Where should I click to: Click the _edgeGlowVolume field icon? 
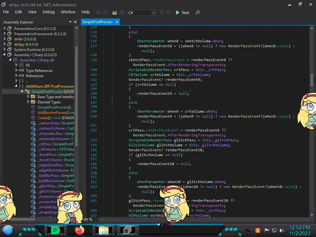[33, 170]
